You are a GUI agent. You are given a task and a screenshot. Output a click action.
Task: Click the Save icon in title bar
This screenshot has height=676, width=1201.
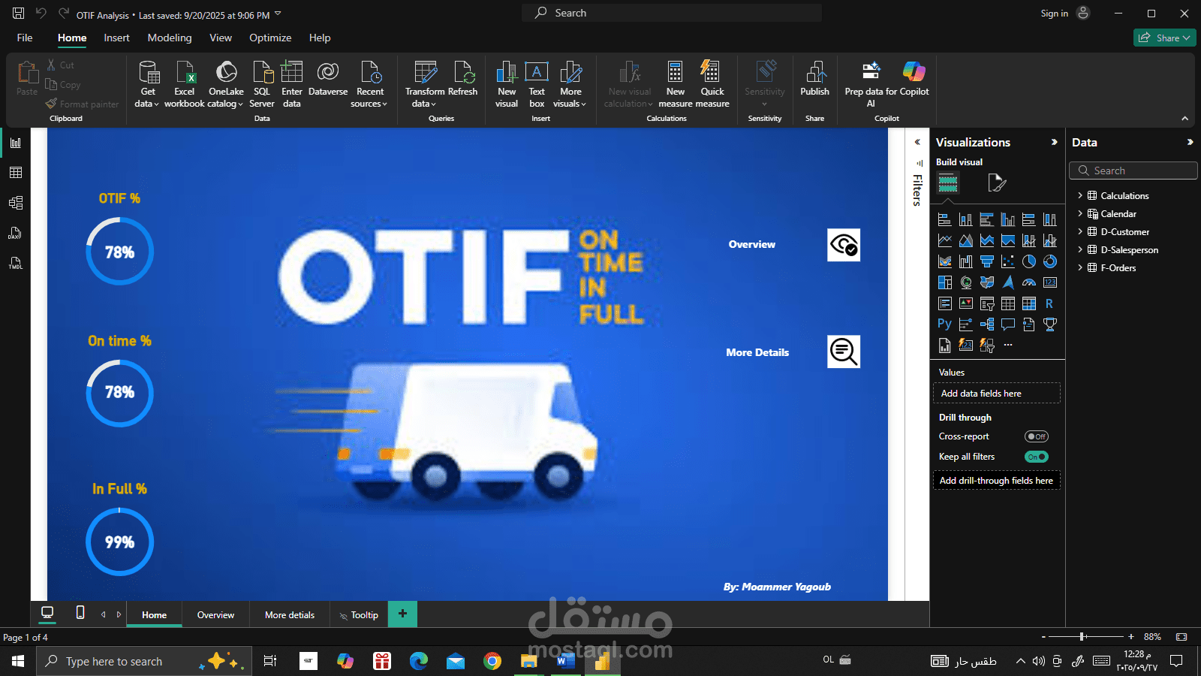(x=19, y=14)
